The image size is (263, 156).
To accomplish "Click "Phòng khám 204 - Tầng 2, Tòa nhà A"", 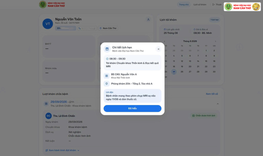I will (131, 83).
